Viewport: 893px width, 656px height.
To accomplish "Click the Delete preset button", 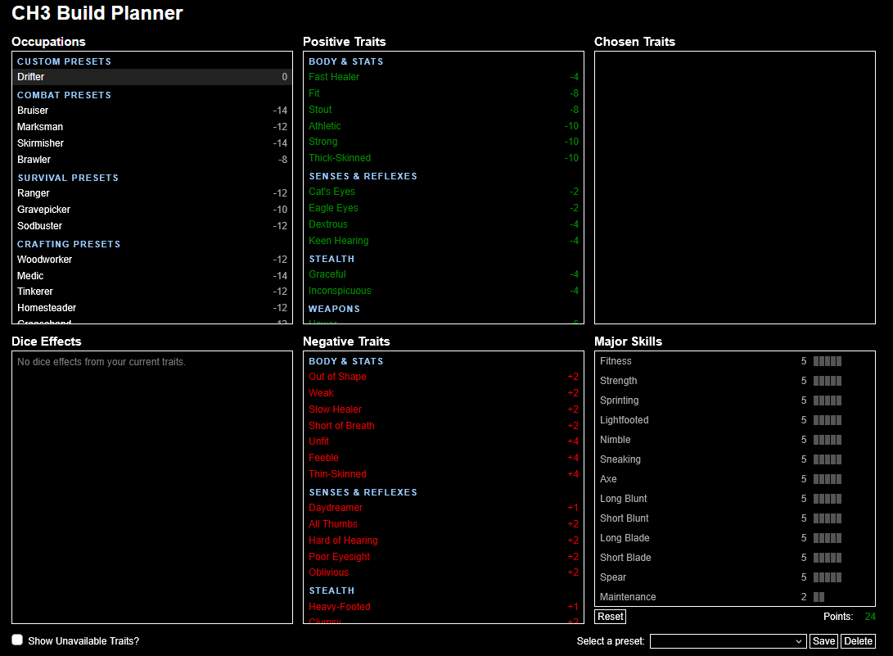I will click(858, 641).
